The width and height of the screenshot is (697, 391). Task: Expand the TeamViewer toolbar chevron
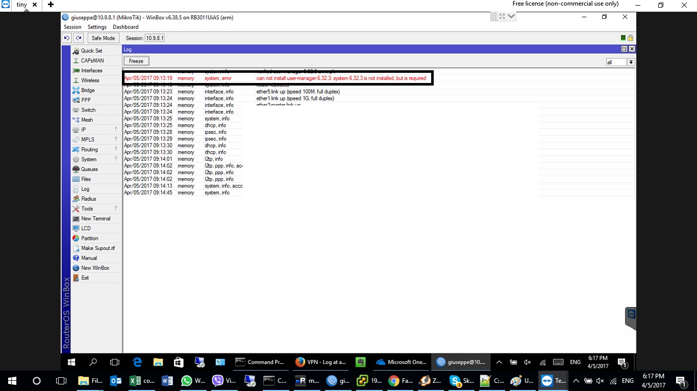tap(511, 16)
